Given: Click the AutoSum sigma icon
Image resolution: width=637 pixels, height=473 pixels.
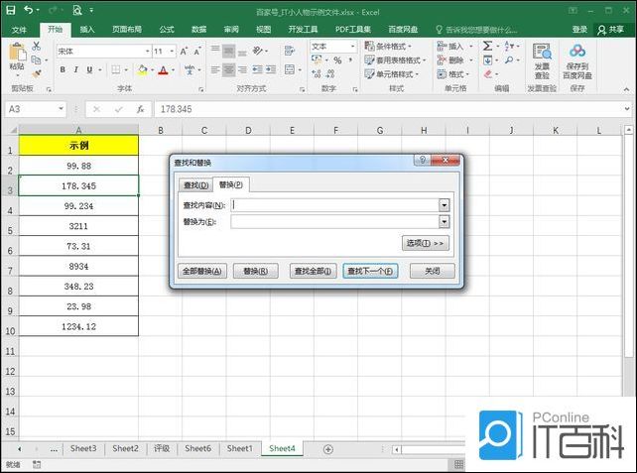Looking at the screenshot, I should pos(488,46).
